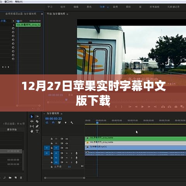Play the program monitor sequence
The image size is (186, 186).
coord(143,107)
